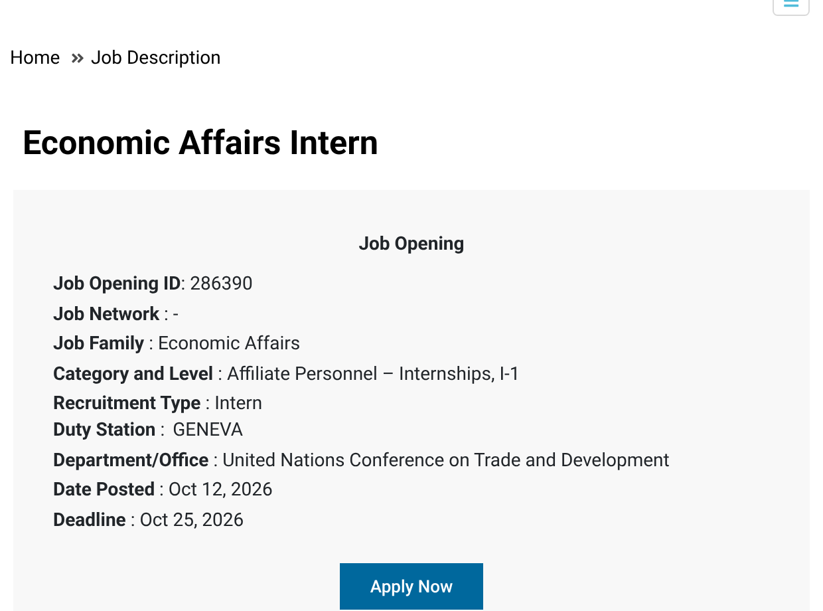This screenshot has height=611, width=823.
Task: Click the Job Family label
Action: [98, 343]
